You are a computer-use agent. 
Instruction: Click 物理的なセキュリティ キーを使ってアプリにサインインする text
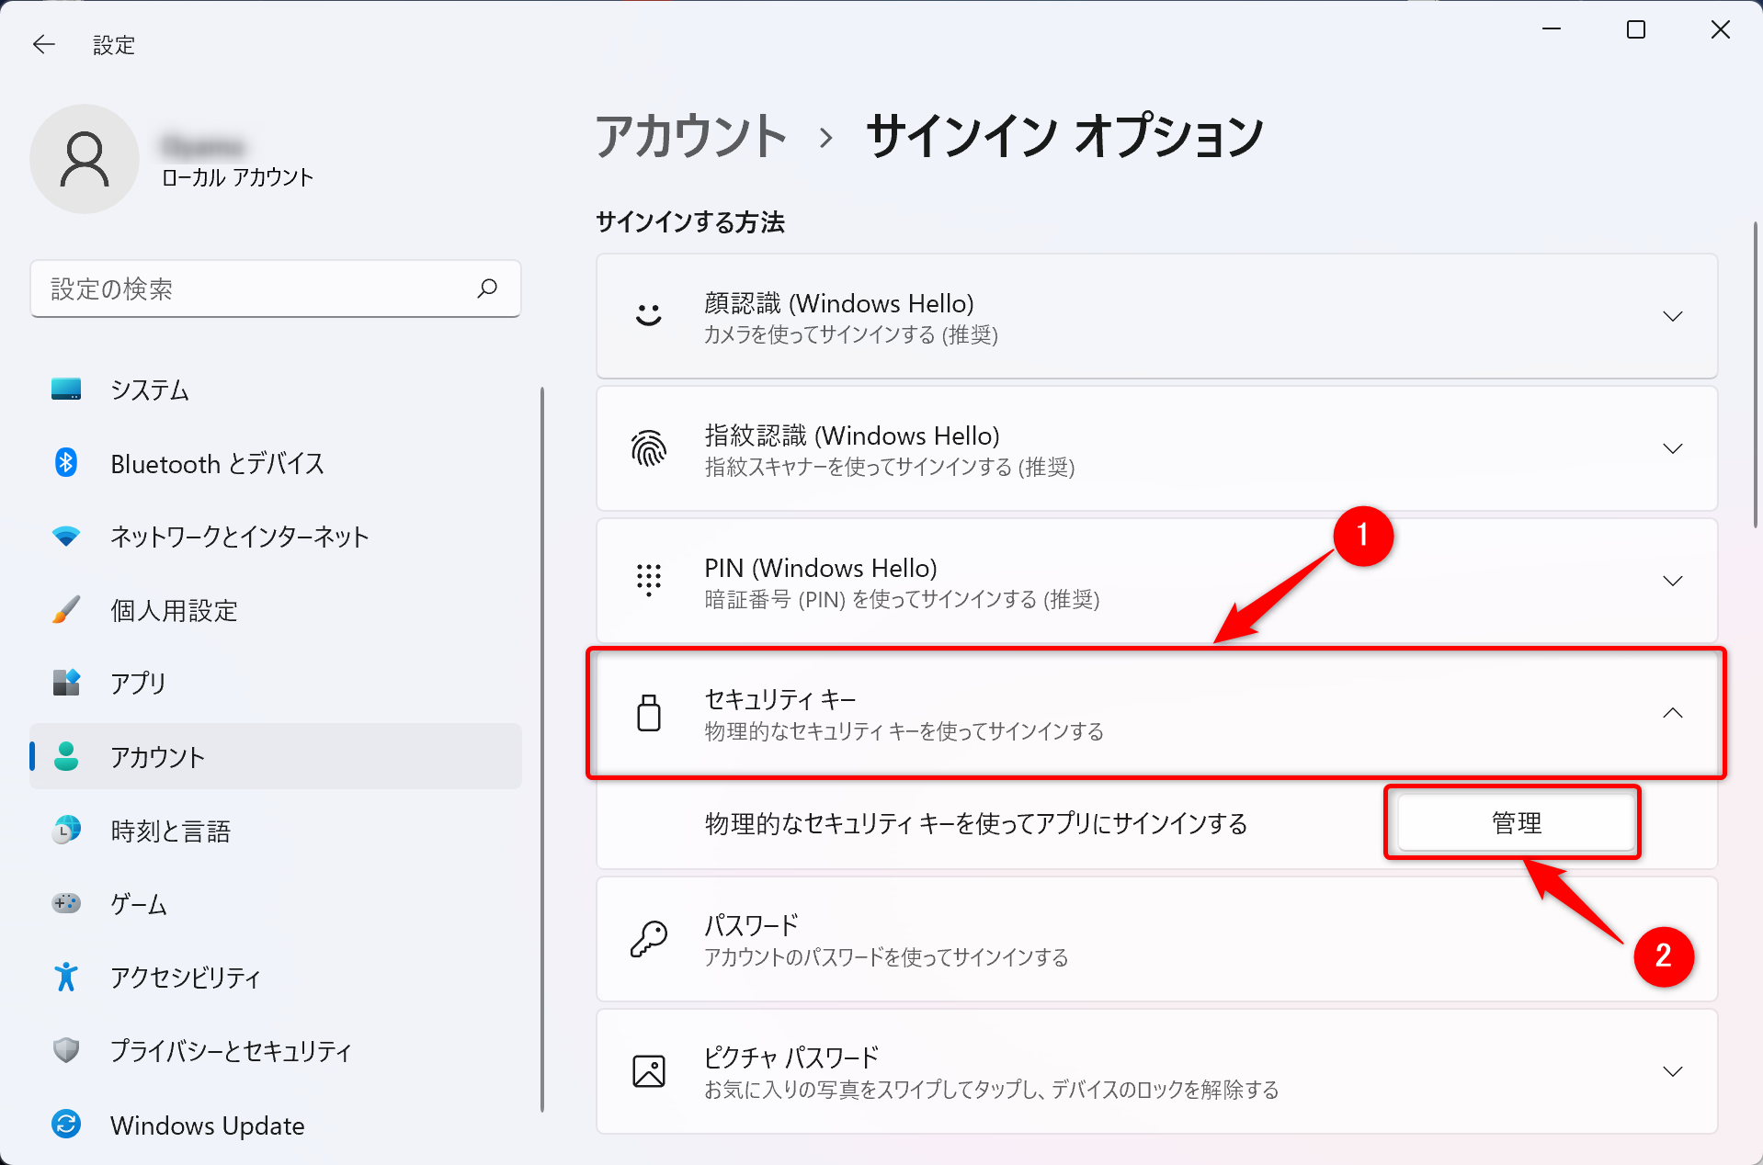pyautogui.click(x=976, y=823)
